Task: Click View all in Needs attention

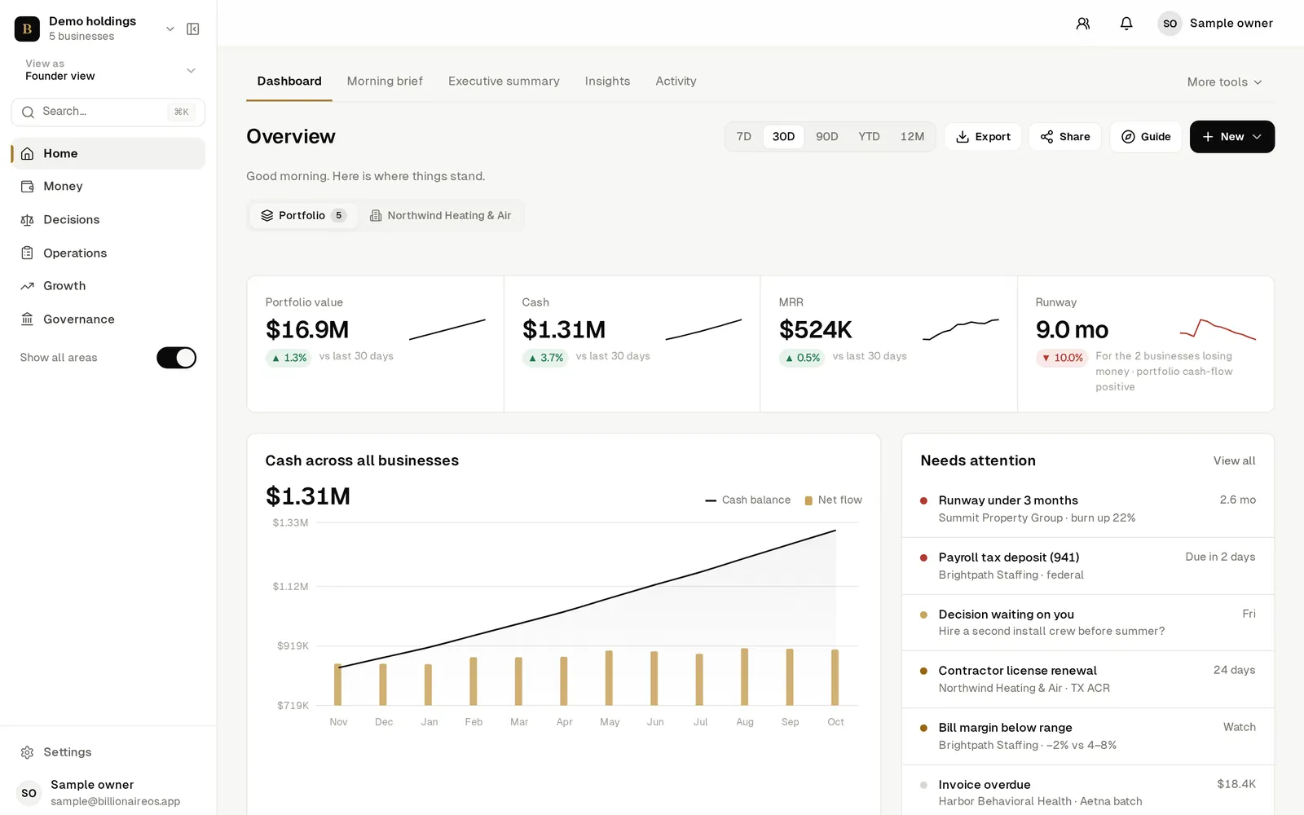Action: pyautogui.click(x=1234, y=461)
